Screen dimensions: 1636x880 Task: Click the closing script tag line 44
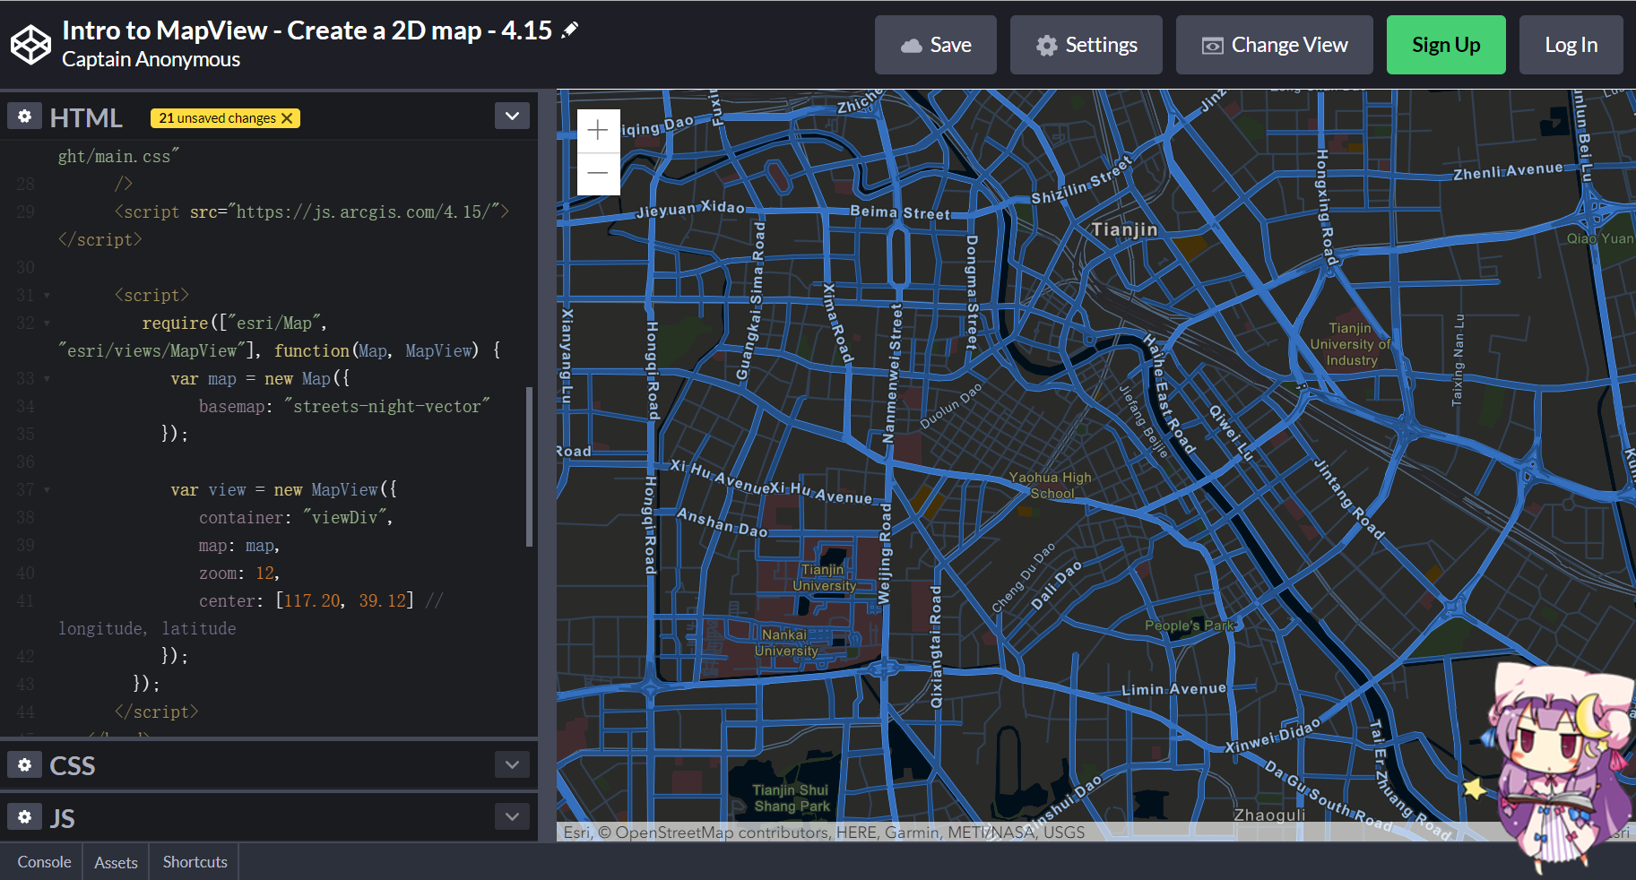click(156, 712)
